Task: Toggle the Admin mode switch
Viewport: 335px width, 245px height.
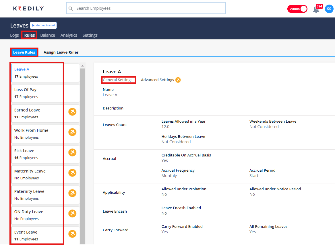Action: tap(297, 9)
